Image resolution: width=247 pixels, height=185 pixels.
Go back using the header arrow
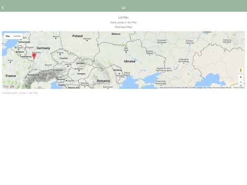pos(3,8)
